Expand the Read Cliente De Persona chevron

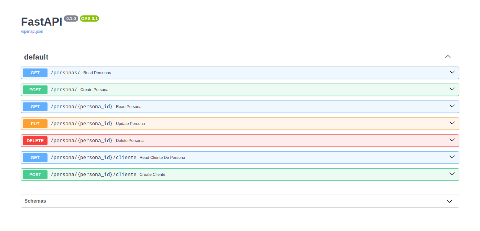pos(452,157)
